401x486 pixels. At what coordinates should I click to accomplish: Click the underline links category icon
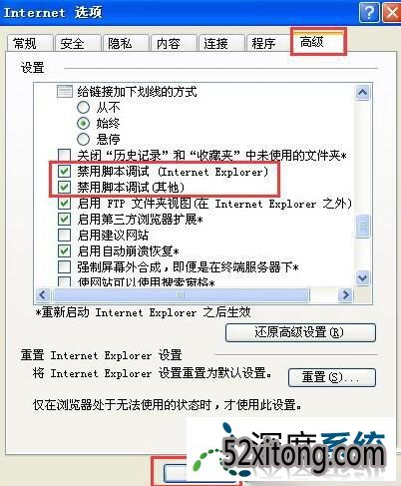coord(65,91)
